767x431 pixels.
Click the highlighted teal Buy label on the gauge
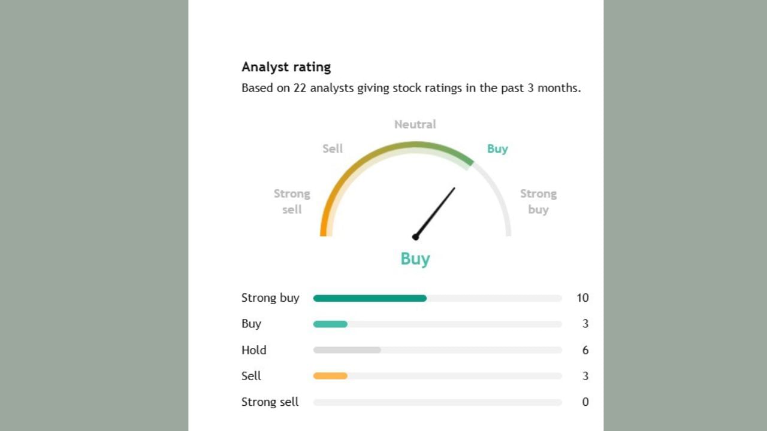[497, 149]
